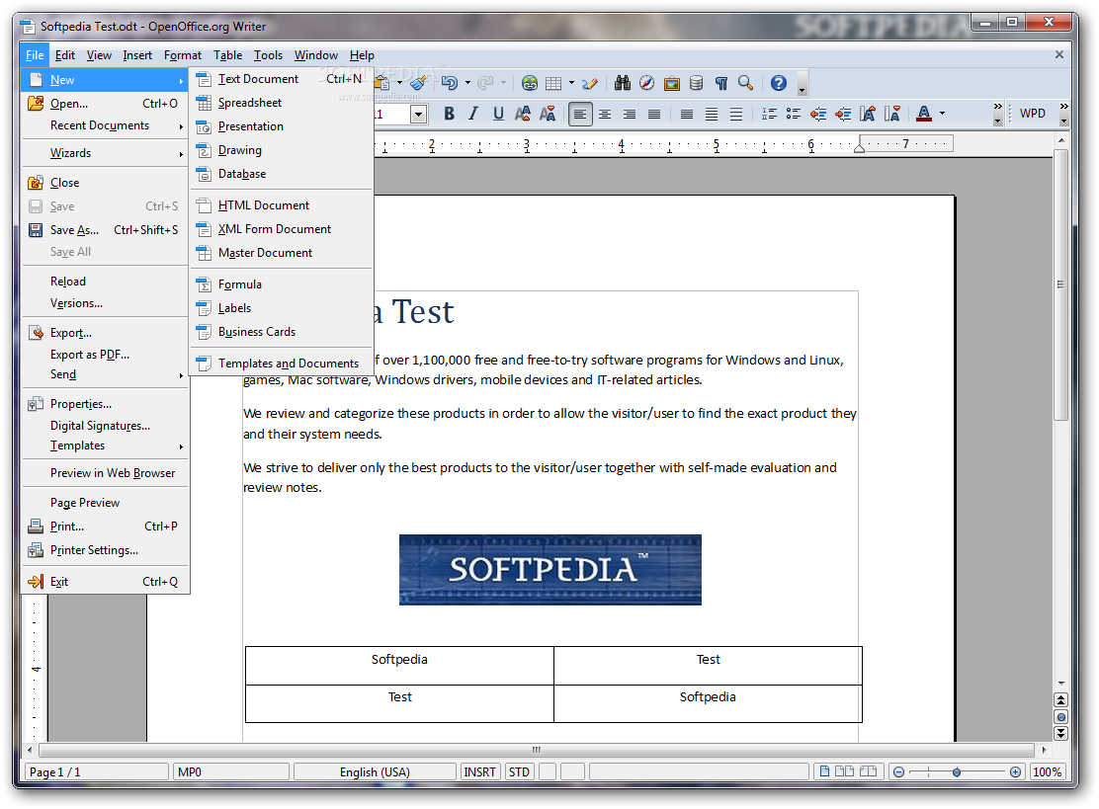Expand Templates submenu

[x=106, y=445]
